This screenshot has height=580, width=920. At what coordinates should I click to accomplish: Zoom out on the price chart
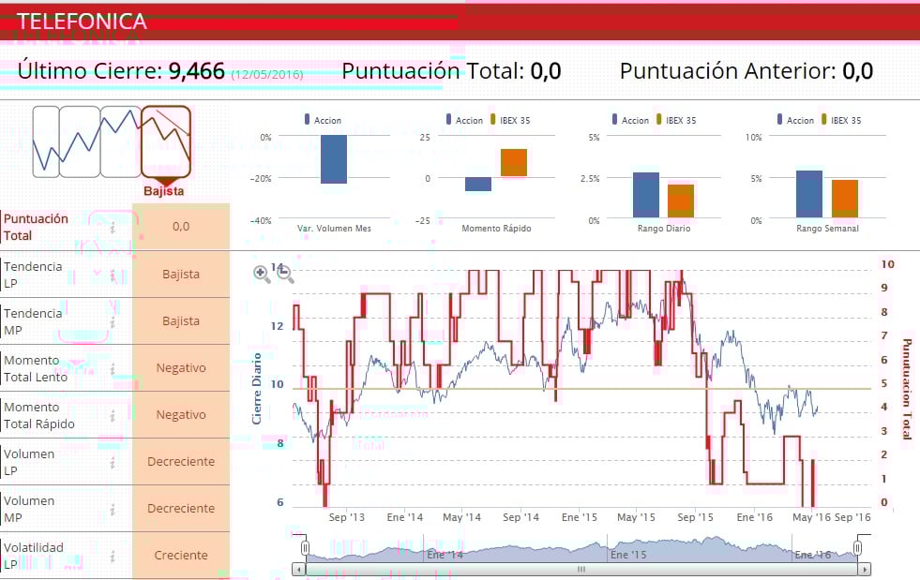(285, 274)
